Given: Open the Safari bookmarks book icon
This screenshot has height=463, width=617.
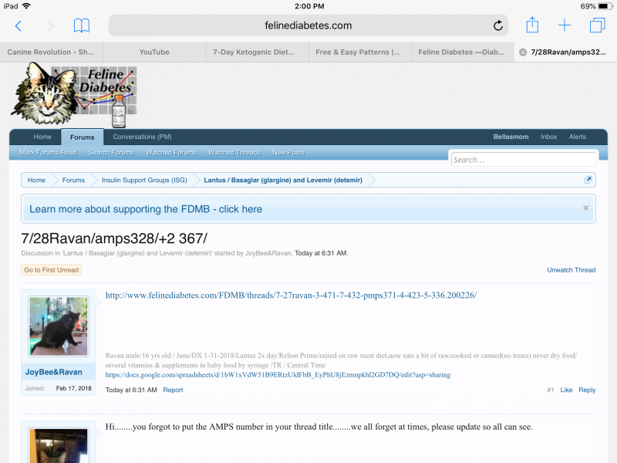Looking at the screenshot, I should [82, 26].
